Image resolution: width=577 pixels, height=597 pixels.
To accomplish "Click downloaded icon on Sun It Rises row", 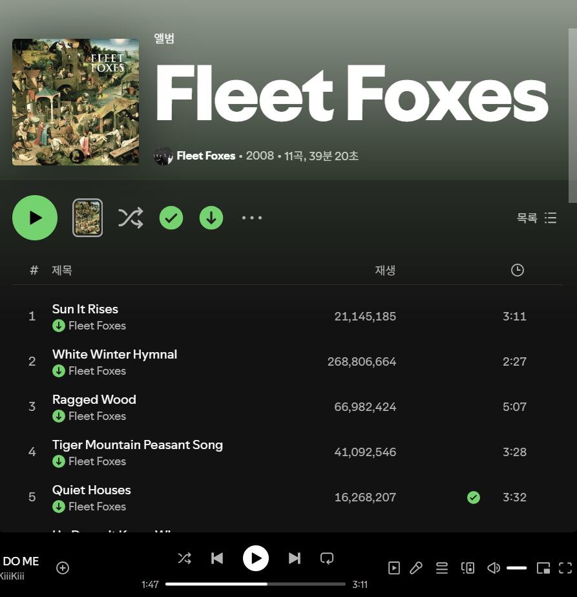I will tap(59, 326).
